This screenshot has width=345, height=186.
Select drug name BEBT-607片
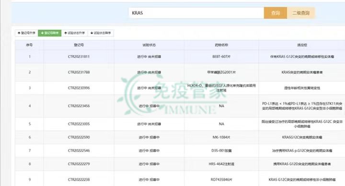point(221,57)
